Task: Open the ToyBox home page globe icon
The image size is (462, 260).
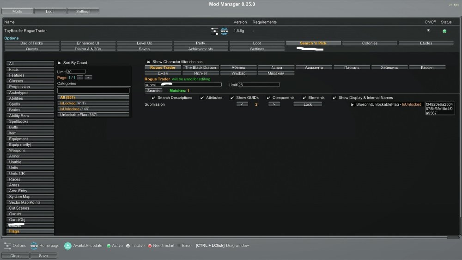Action: 225,31
